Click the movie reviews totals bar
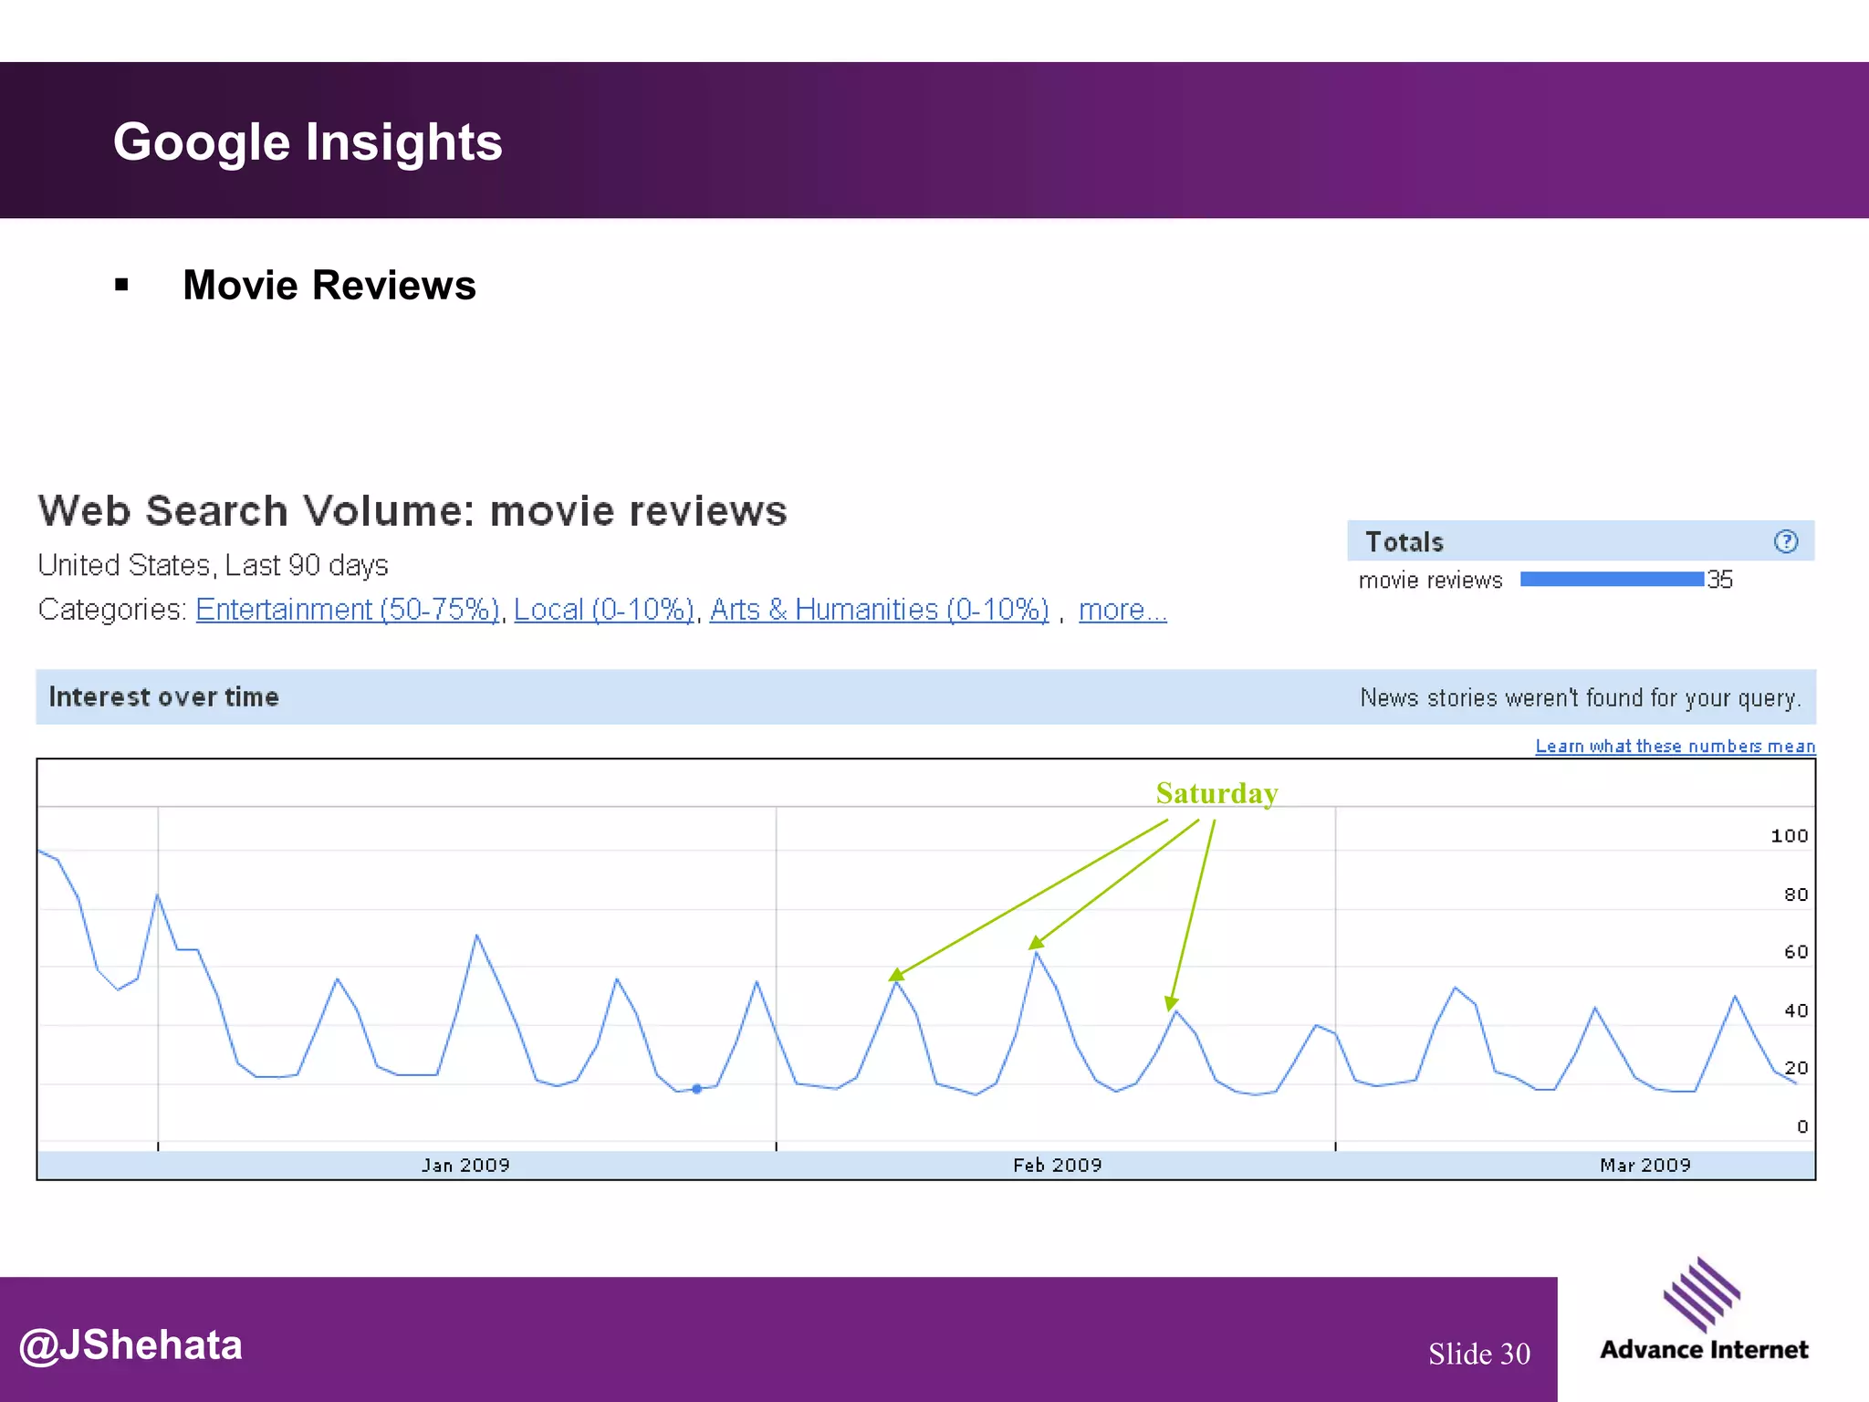The image size is (1869, 1402). pos(1612,579)
